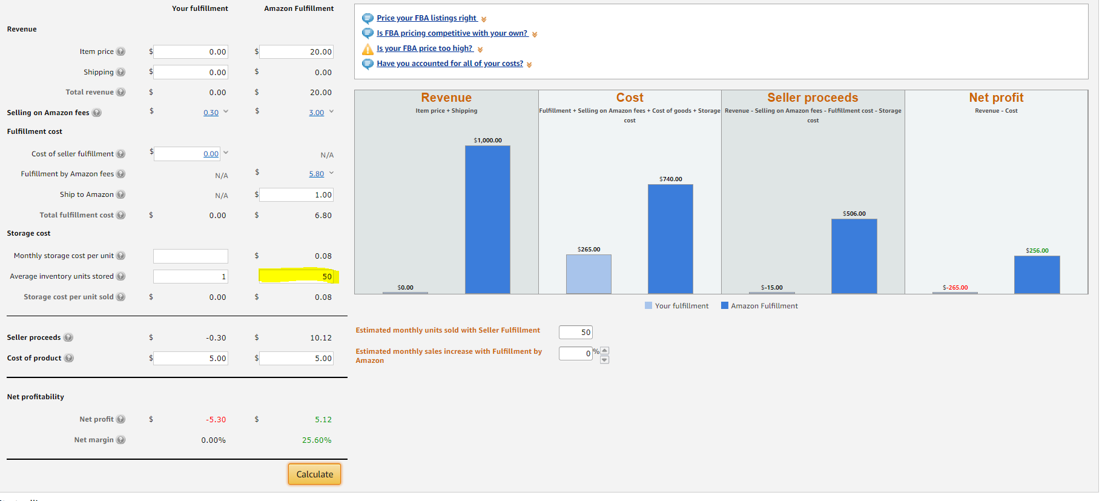1105x501 pixels.
Task: Open help icon beside Selling on Amazon fees
Action: 96,113
